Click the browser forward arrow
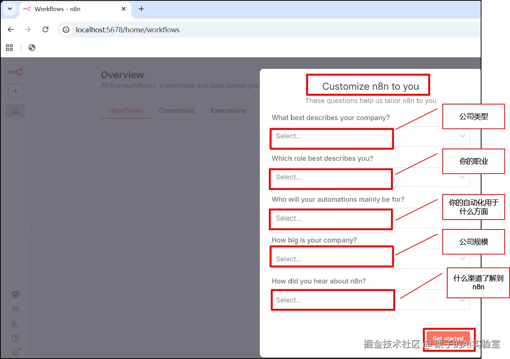 click(x=28, y=30)
